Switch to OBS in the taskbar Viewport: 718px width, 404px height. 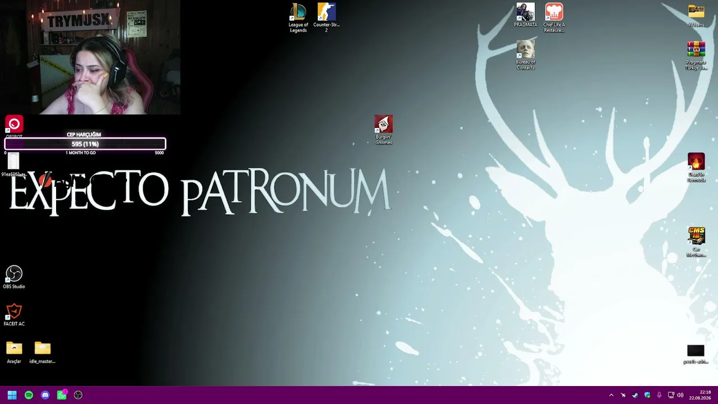[x=79, y=395]
